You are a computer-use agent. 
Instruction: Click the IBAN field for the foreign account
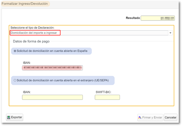coord(53,97)
